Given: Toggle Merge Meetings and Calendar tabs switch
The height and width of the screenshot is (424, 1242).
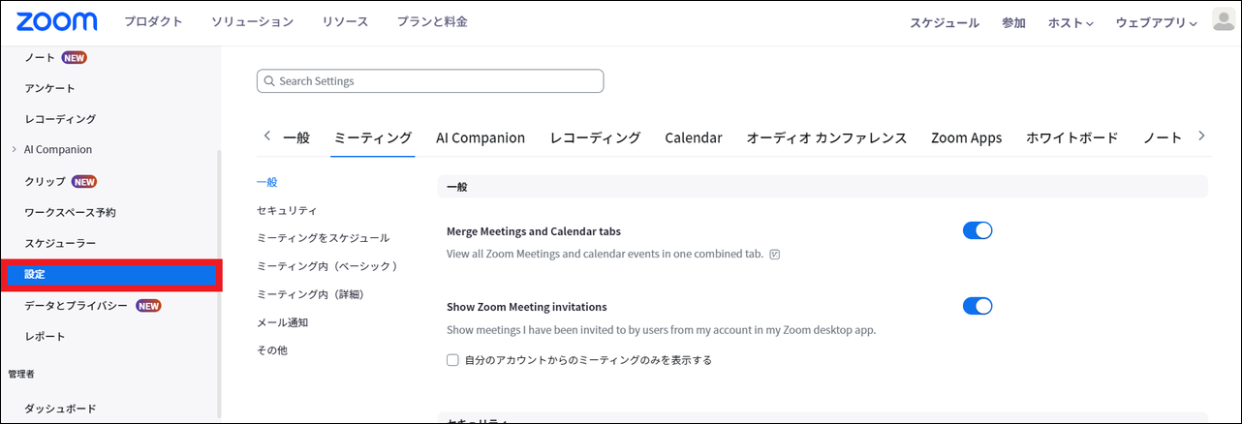Looking at the screenshot, I should point(978,230).
